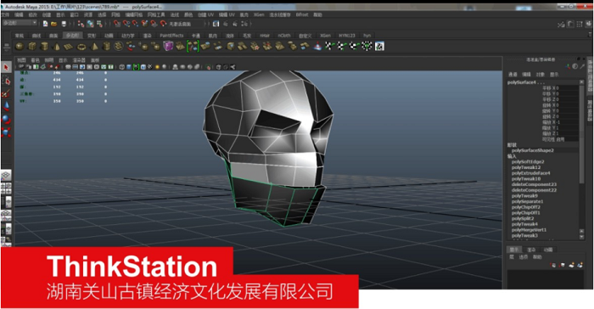Viewport: 594px width, 309px height.
Task: Create a polygon plane from the shelf
Action: 69,46
